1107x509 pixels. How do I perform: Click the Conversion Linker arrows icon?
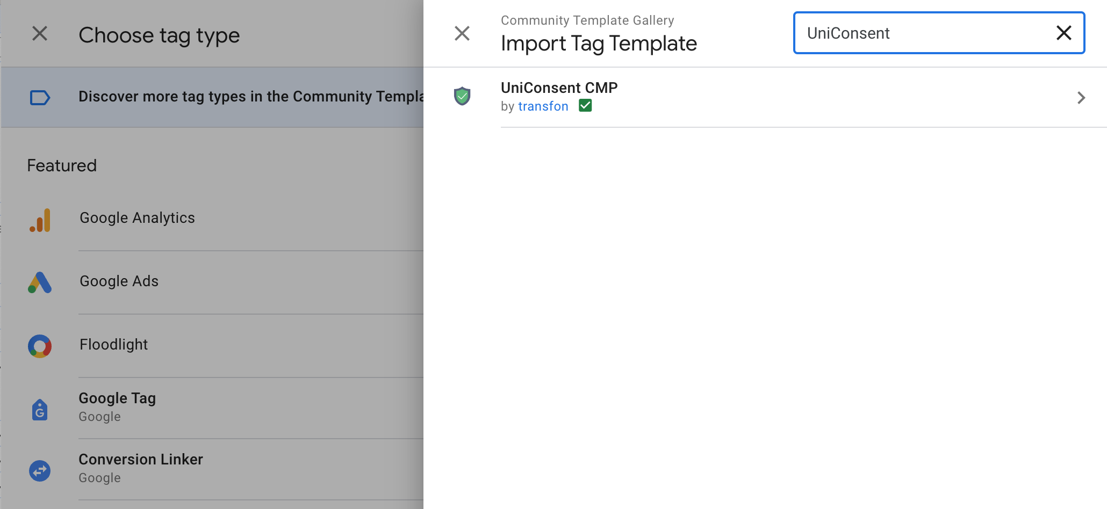(x=40, y=471)
